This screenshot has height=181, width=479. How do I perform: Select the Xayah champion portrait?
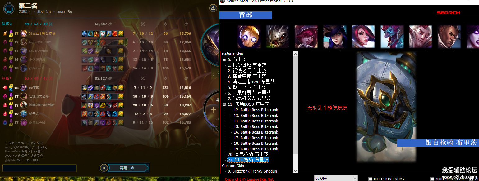pos(306,37)
